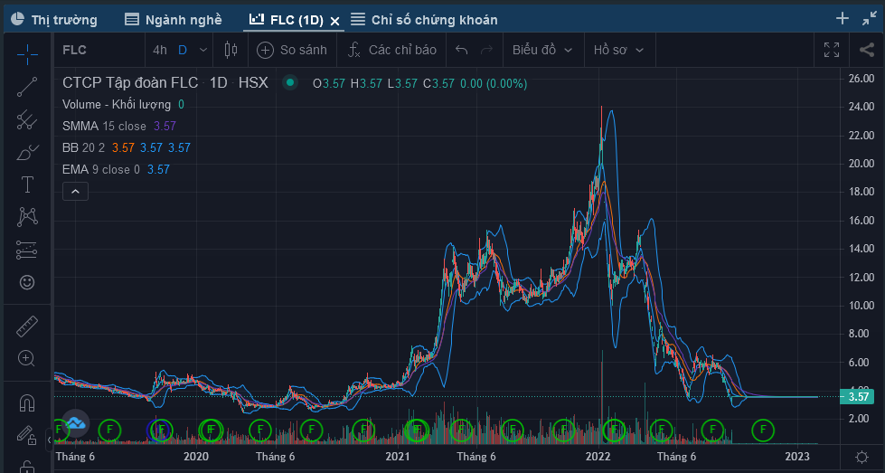Click the Tháng 6 label after 2020
This screenshot has width=885, height=473.
pyautogui.click(x=275, y=456)
